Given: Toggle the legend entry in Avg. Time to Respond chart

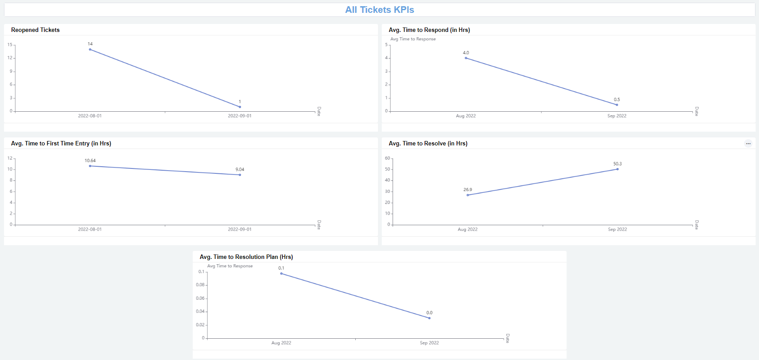Looking at the screenshot, I should click(413, 39).
